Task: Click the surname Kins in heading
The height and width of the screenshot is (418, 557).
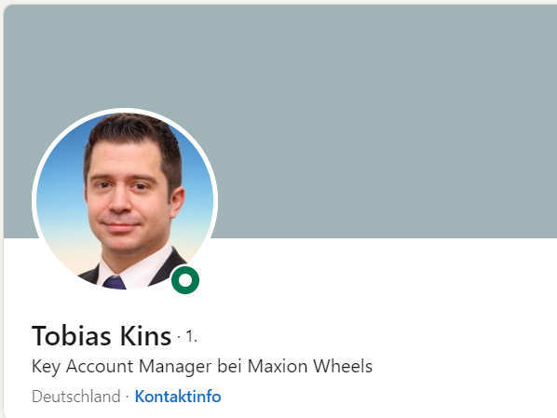Action: coord(145,335)
